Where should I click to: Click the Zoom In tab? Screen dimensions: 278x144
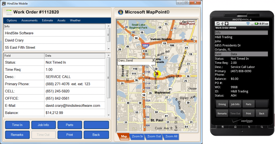pyautogui.click(x=137, y=136)
